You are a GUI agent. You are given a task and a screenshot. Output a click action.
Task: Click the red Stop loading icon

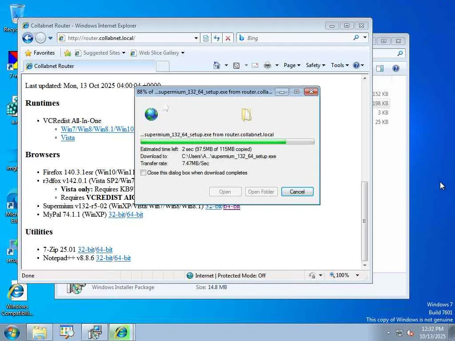click(x=228, y=38)
